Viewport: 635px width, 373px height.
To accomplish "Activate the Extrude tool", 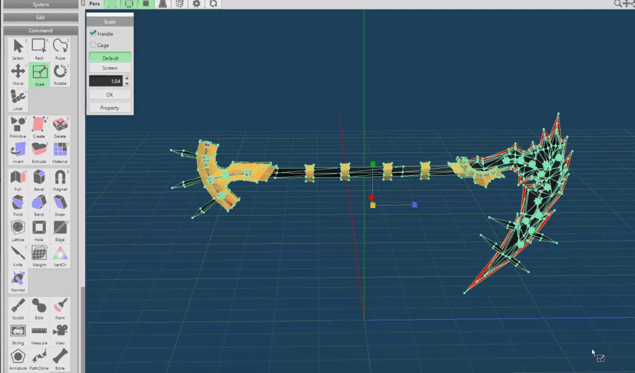I will [x=39, y=152].
